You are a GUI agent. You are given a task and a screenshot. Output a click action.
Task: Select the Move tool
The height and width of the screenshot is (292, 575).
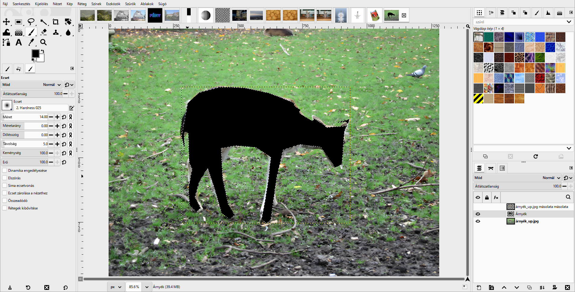click(6, 22)
